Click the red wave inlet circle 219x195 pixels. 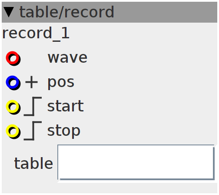click(13, 58)
